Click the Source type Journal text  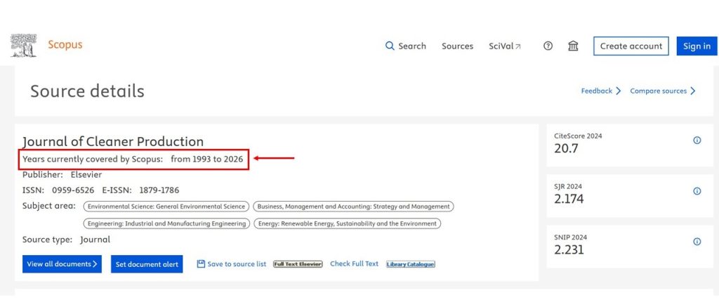[67, 240]
